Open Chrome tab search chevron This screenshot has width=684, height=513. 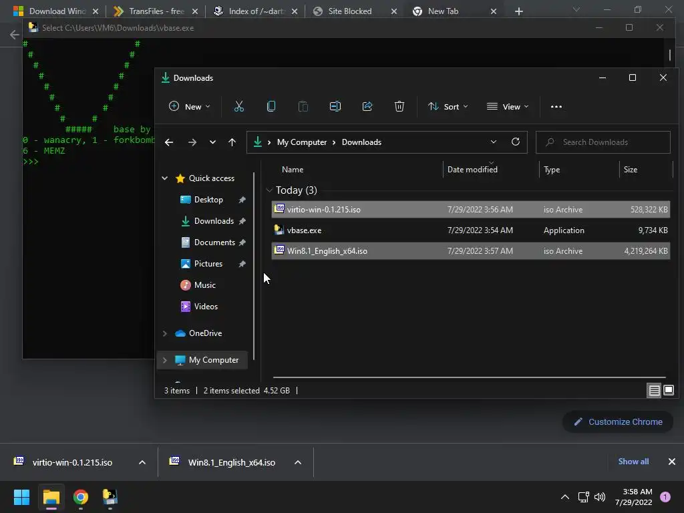pyautogui.click(x=576, y=9)
